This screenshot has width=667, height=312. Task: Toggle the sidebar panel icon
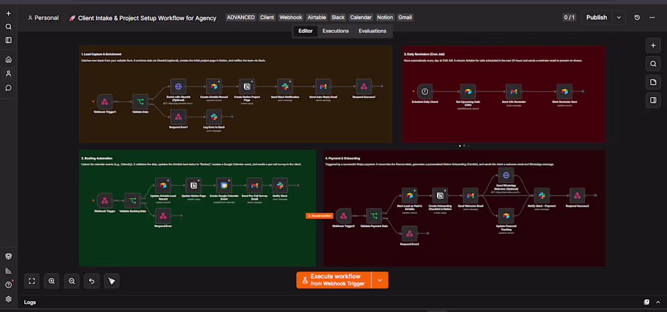[x=8, y=41]
